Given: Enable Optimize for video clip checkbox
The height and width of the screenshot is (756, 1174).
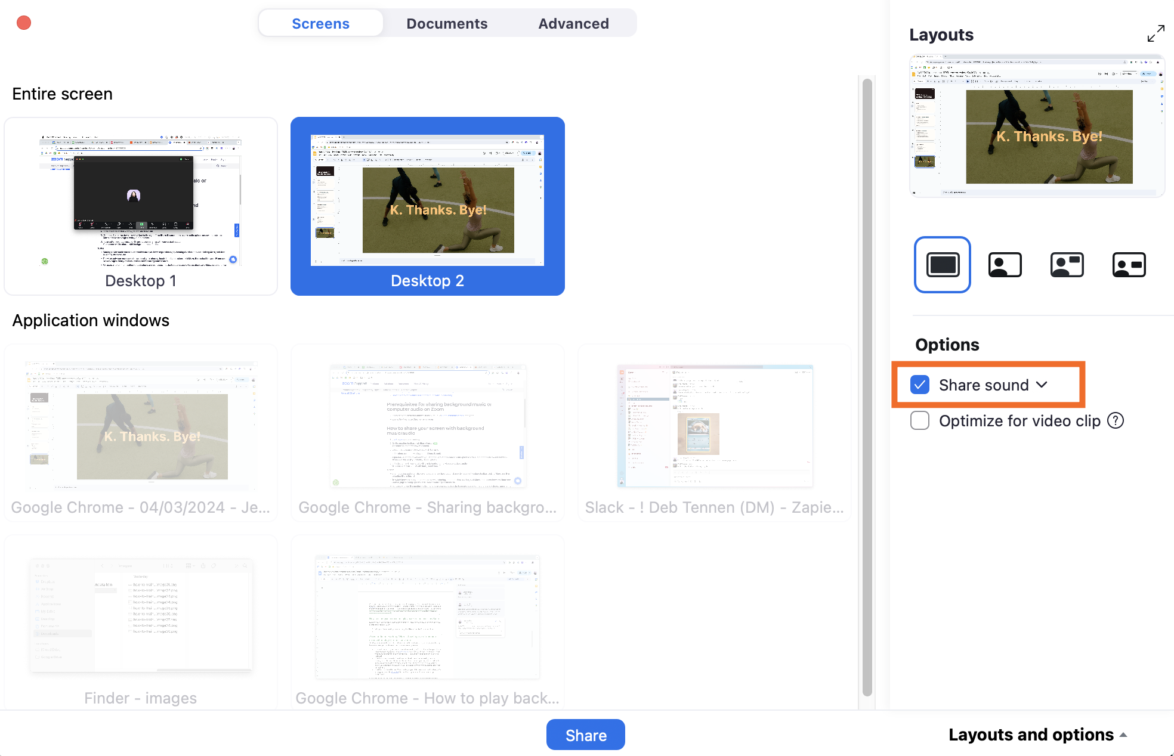Looking at the screenshot, I should (x=920, y=421).
